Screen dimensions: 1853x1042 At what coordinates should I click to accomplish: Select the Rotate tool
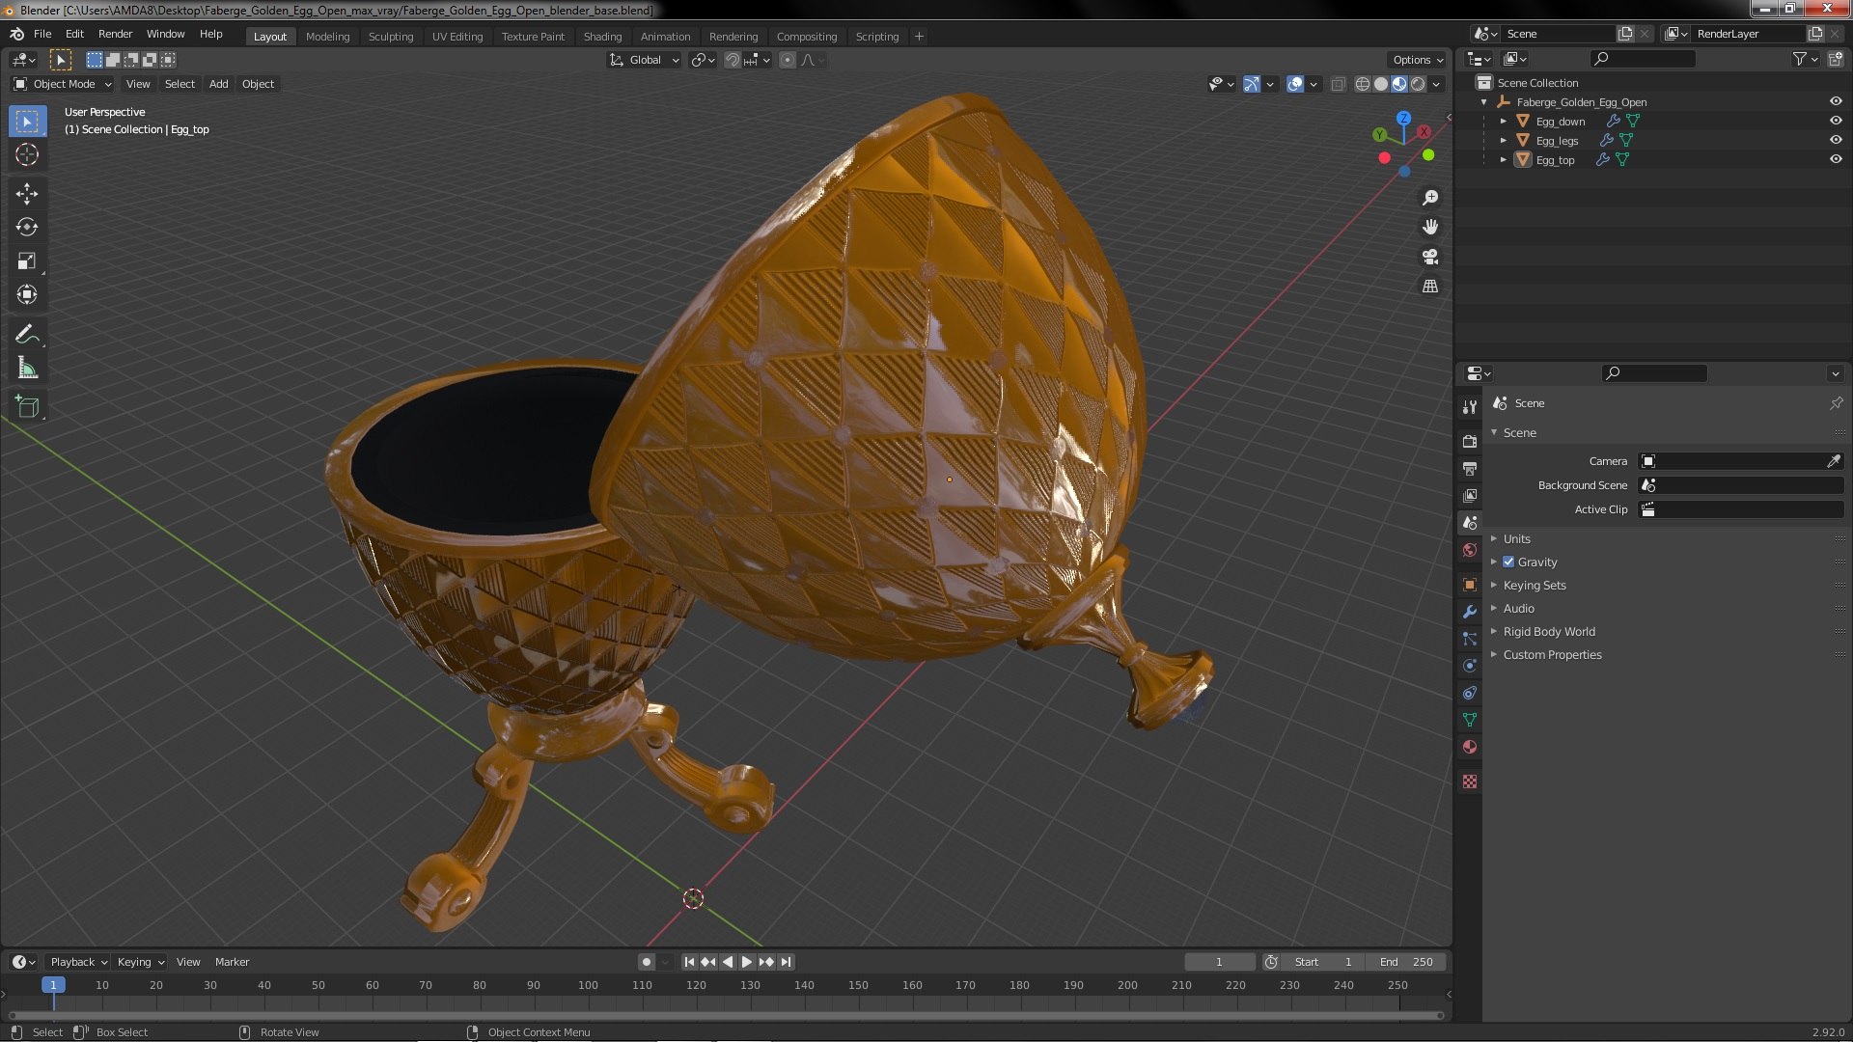tap(27, 227)
